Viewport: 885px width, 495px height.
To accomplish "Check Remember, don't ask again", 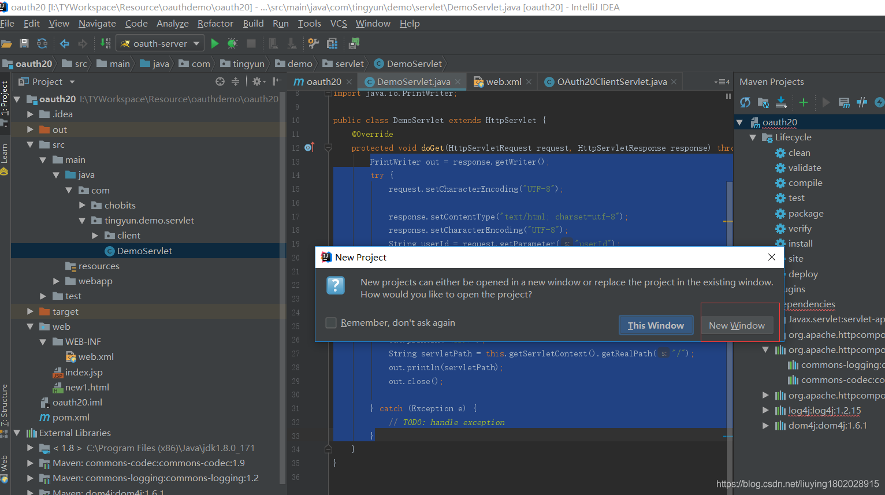I will pyautogui.click(x=331, y=323).
